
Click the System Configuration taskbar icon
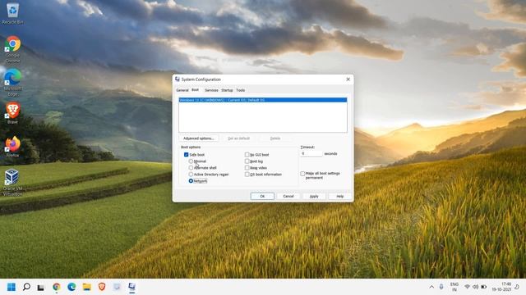131,287
